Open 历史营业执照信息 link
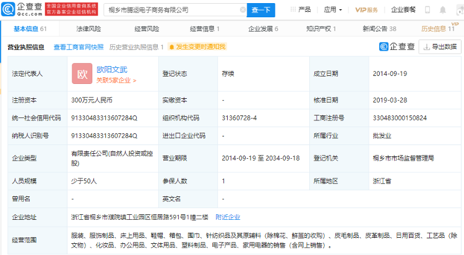The width and height of the screenshot is (464, 255). pos(136,47)
